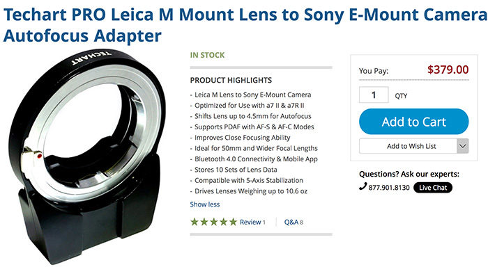Click the third green rating star

pyautogui.click(x=214, y=222)
